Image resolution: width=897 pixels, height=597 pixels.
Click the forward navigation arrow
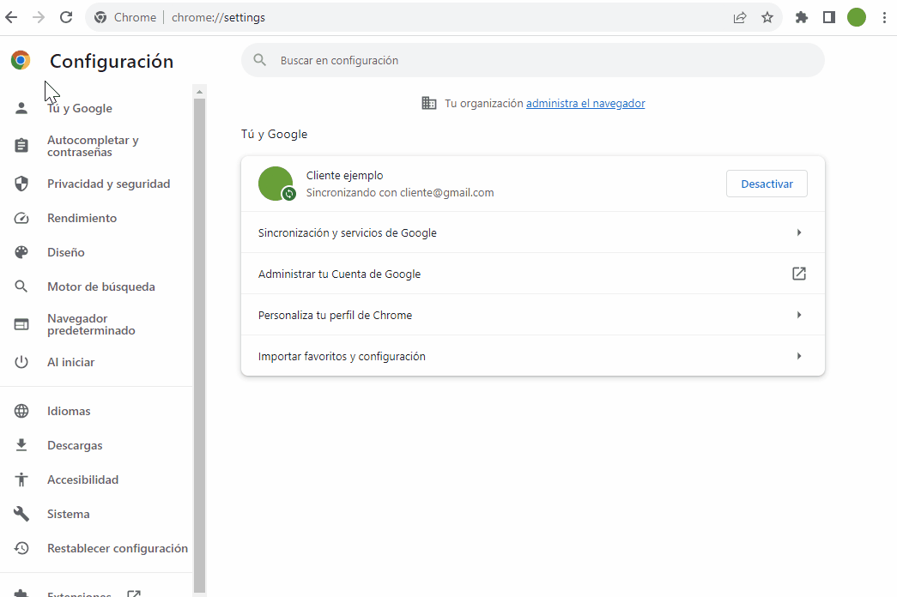click(x=39, y=17)
